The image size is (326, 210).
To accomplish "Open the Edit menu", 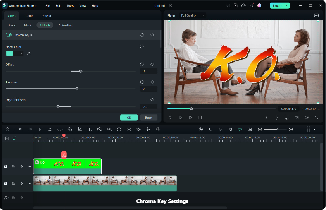I will click(x=58, y=5).
